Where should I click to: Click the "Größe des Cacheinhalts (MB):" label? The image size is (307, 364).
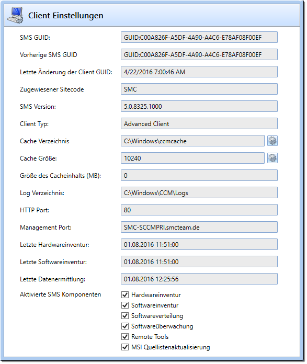(60, 176)
